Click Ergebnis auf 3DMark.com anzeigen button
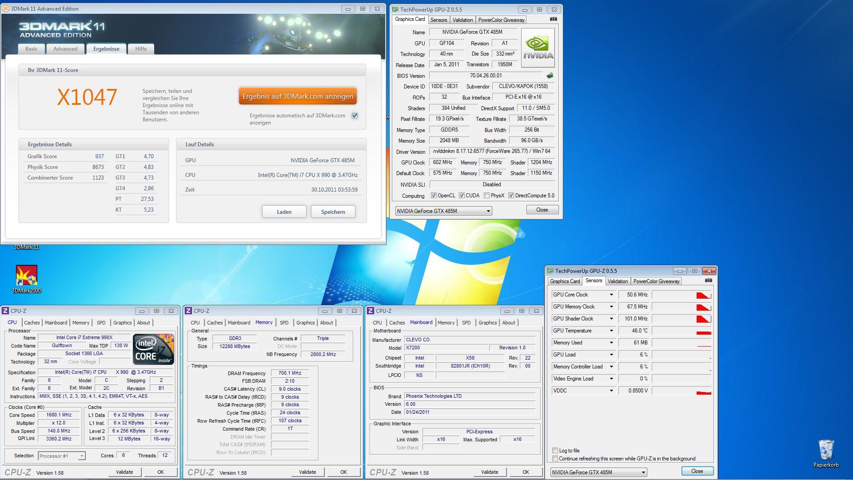Viewport: 853px width, 480px height. point(298,96)
